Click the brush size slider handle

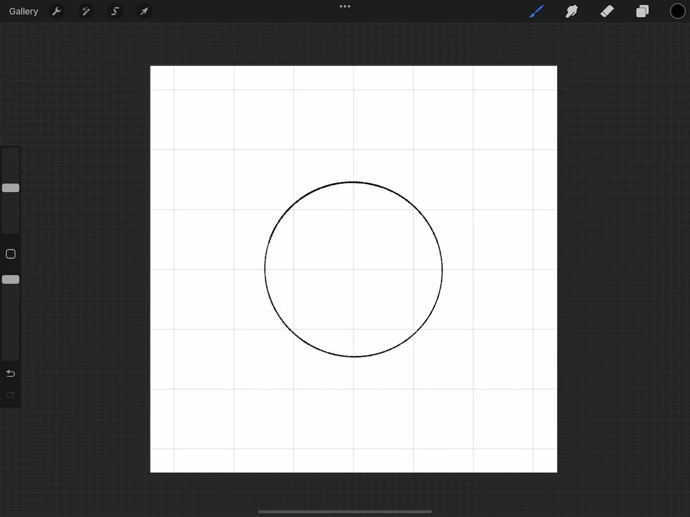(x=10, y=188)
